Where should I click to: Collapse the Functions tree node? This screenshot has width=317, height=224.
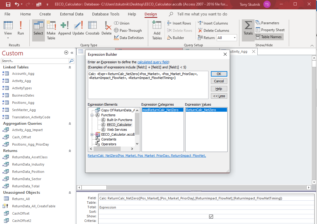pos(92,115)
